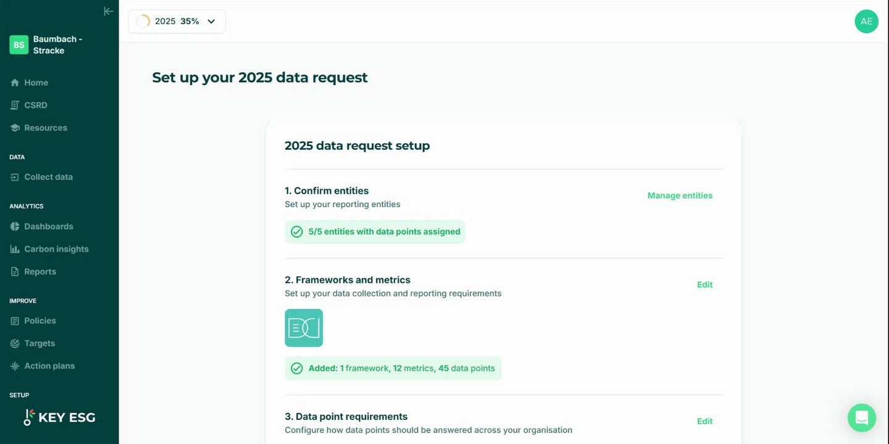Click the CSRD document icon

[15, 105]
